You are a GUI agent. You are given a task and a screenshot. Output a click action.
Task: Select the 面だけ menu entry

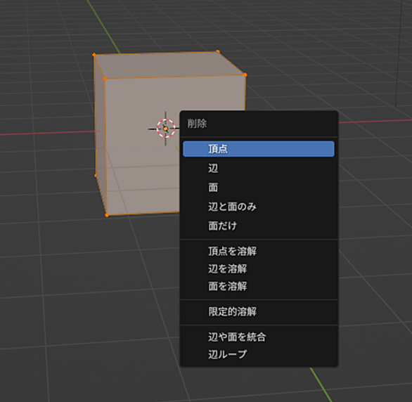pos(259,226)
